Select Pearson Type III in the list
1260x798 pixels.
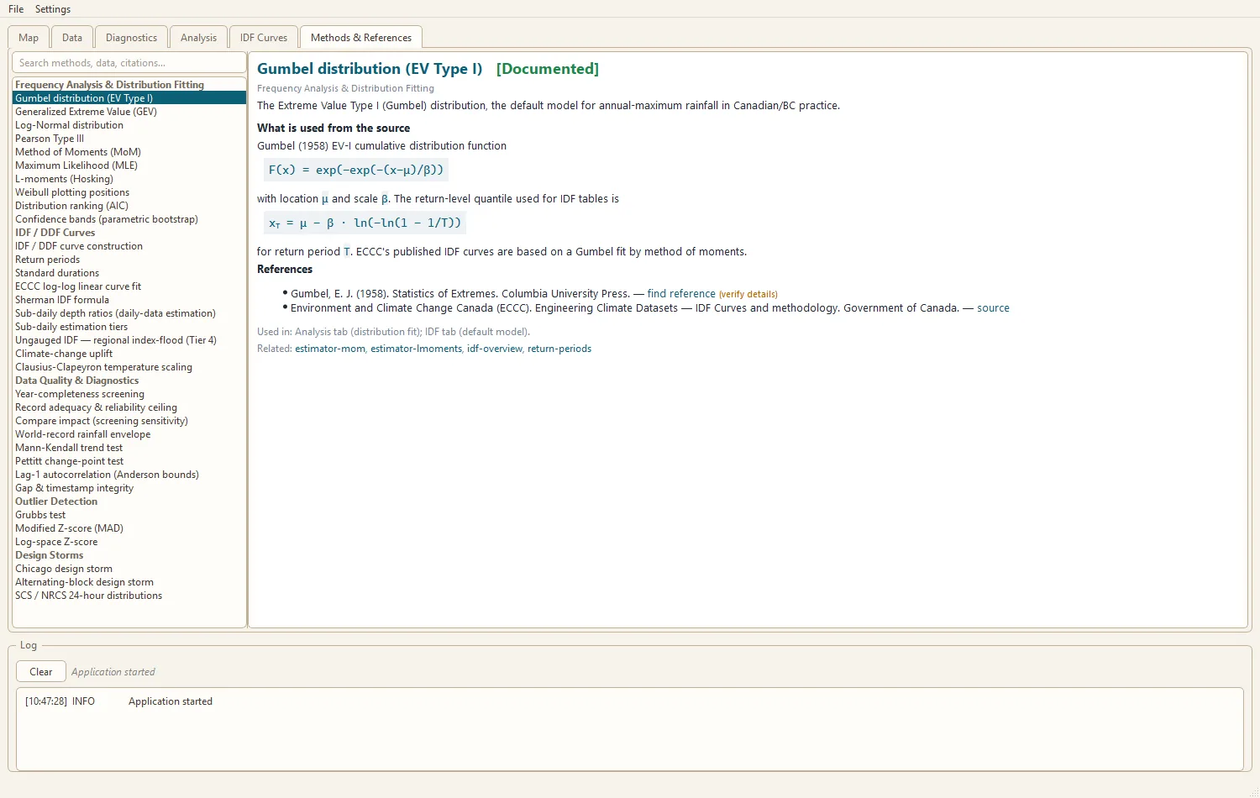pyautogui.click(x=129, y=139)
